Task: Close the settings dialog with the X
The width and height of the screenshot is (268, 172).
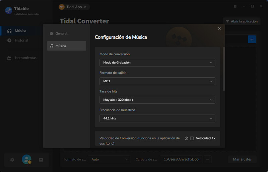Action: (219, 28)
